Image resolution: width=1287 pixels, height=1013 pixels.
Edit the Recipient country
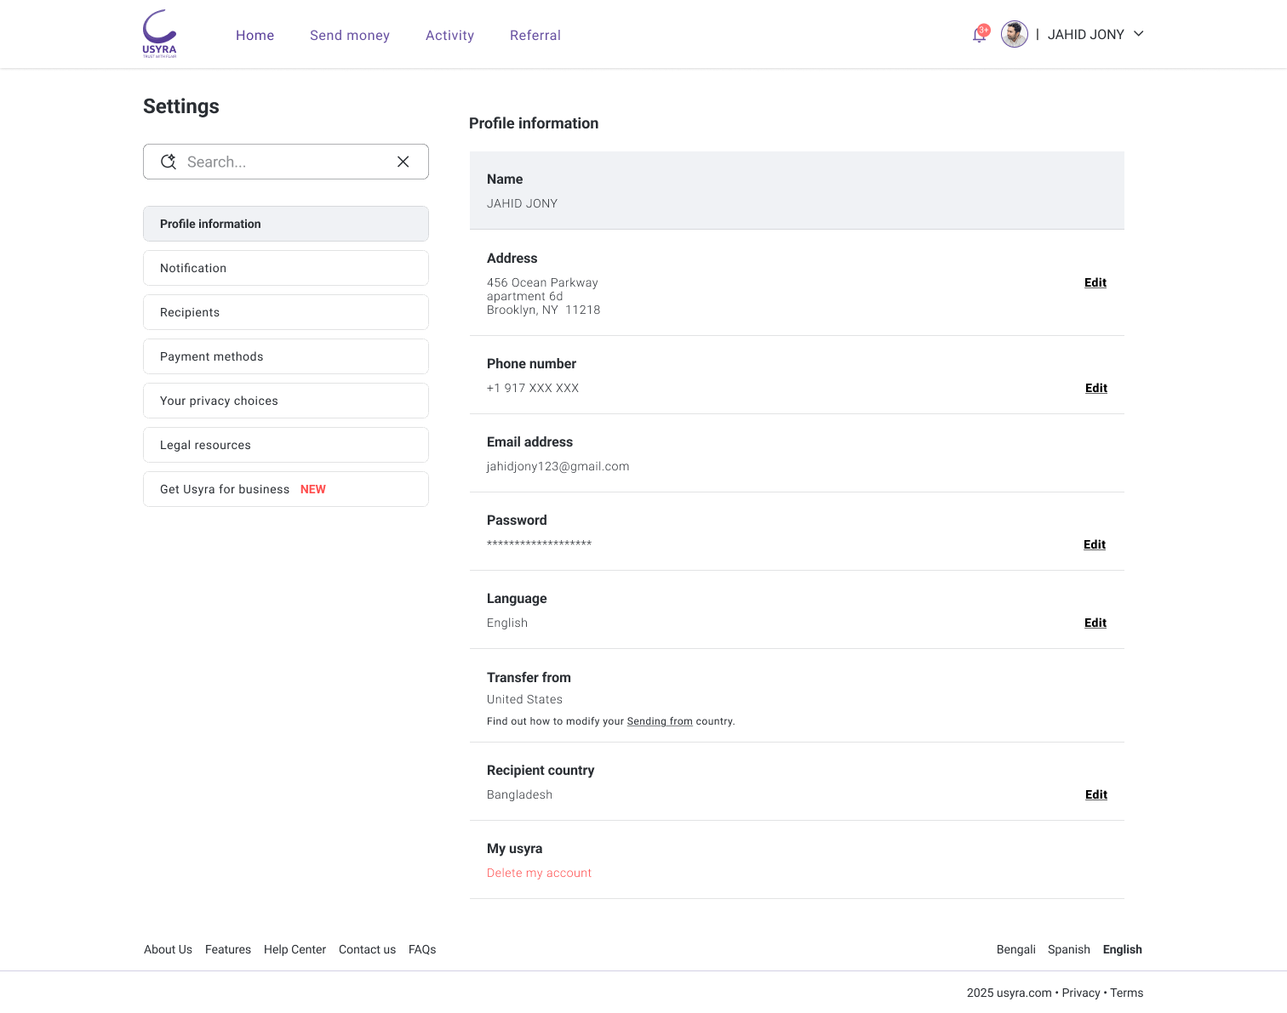point(1095,794)
